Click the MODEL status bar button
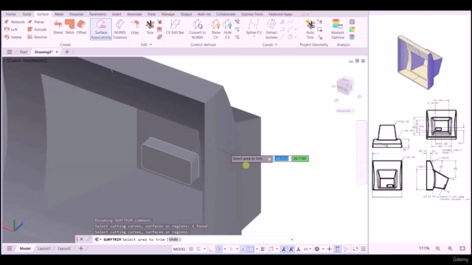The height and width of the screenshot is (265, 472). 179,249
